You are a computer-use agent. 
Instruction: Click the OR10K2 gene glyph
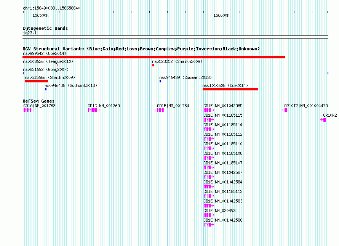(323, 120)
